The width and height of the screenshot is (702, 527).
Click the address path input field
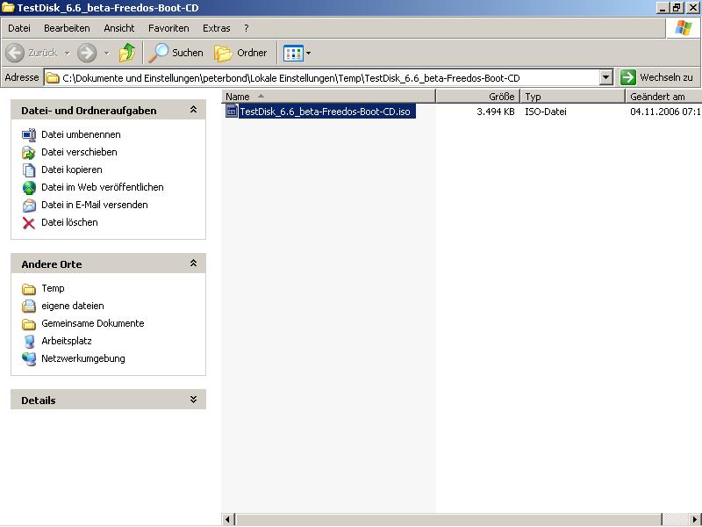pyautogui.click(x=321, y=78)
